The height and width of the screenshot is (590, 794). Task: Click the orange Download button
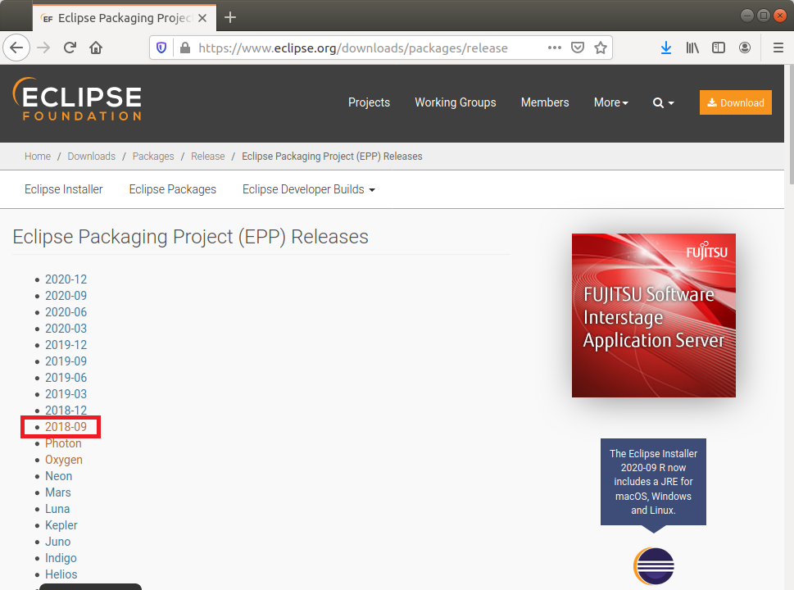tap(735, 102)
